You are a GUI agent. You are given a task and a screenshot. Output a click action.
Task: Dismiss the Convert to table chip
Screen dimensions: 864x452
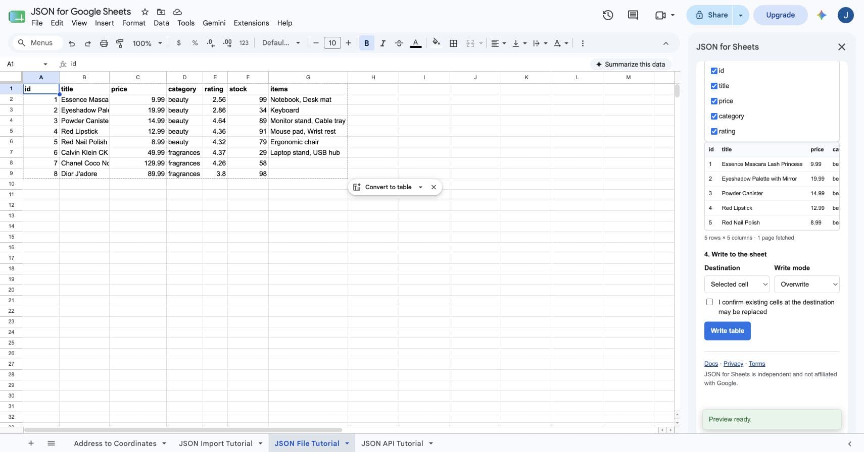(x=434, y=187)
